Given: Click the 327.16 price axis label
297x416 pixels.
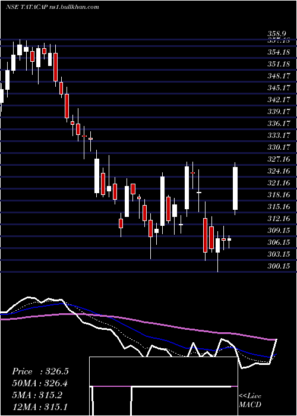Looking at the screenshot, I should (278, 159).
